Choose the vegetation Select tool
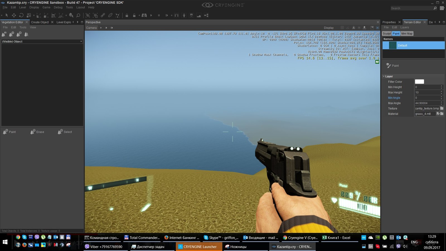The image size is (446, 251). (65, 132)
